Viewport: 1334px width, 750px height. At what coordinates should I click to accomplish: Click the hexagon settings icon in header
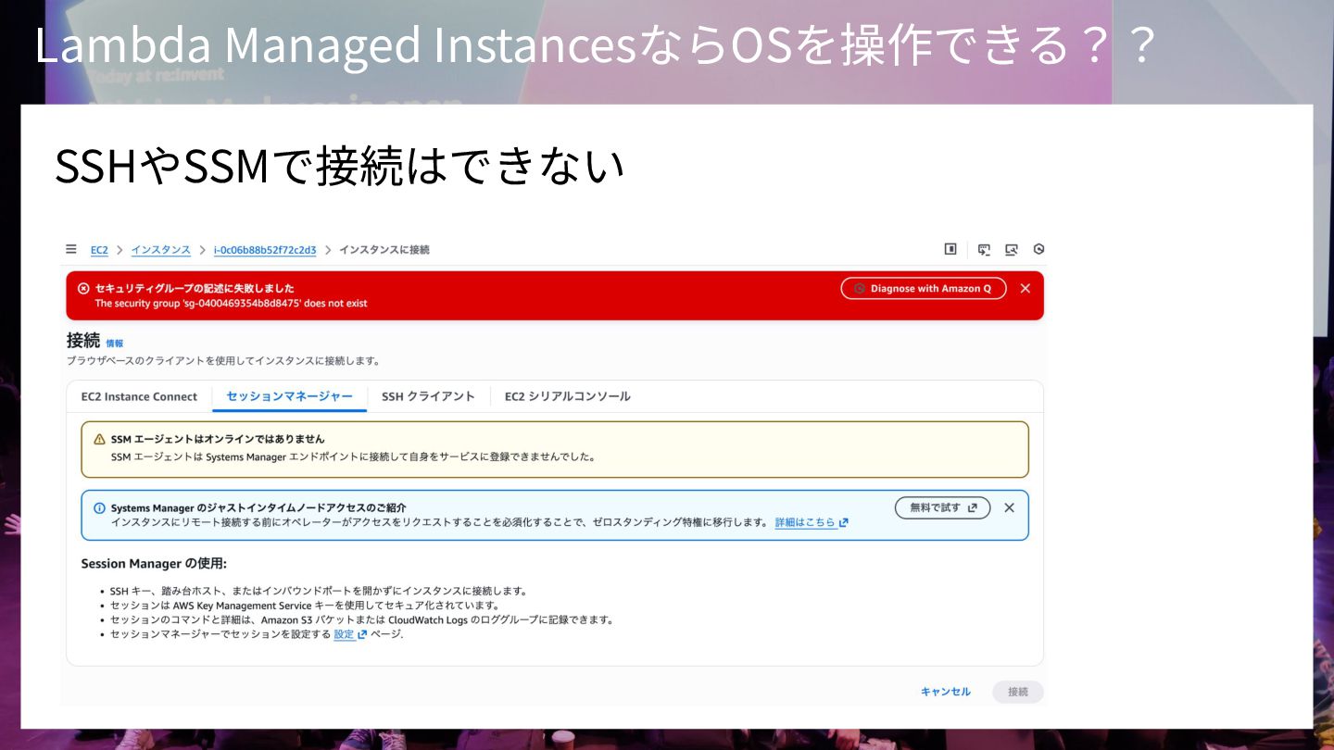1039,249
